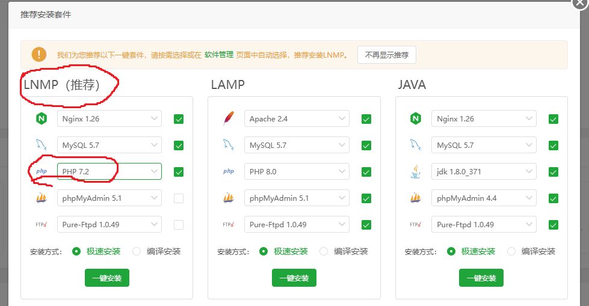
Task: Click 一键安装 button under LAMP
Action: click(x=294, y=278)
